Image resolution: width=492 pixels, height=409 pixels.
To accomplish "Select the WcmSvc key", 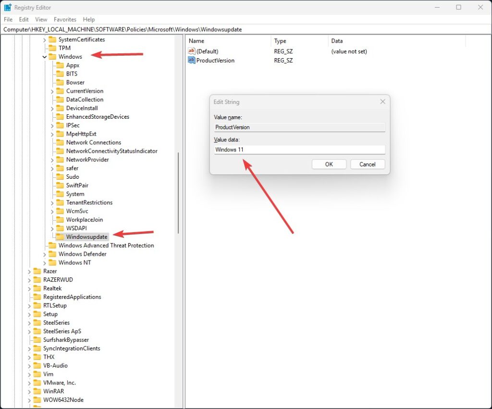I will tap(77, 211).
